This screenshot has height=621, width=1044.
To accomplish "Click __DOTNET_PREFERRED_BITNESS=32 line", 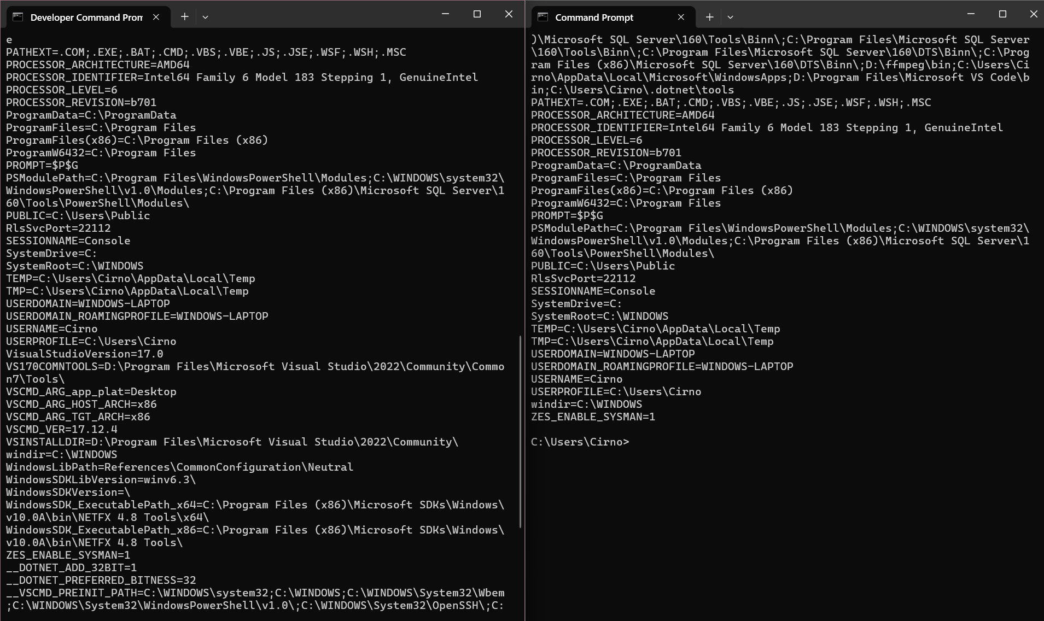I will point(101,580).
